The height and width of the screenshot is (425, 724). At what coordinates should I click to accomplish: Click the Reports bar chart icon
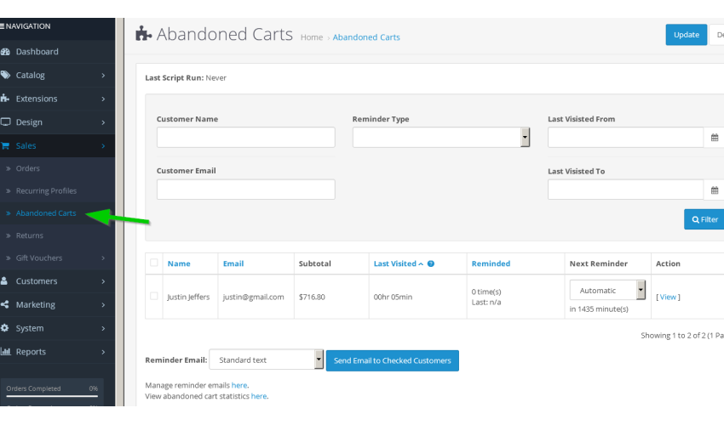click(x=6, y=351)
